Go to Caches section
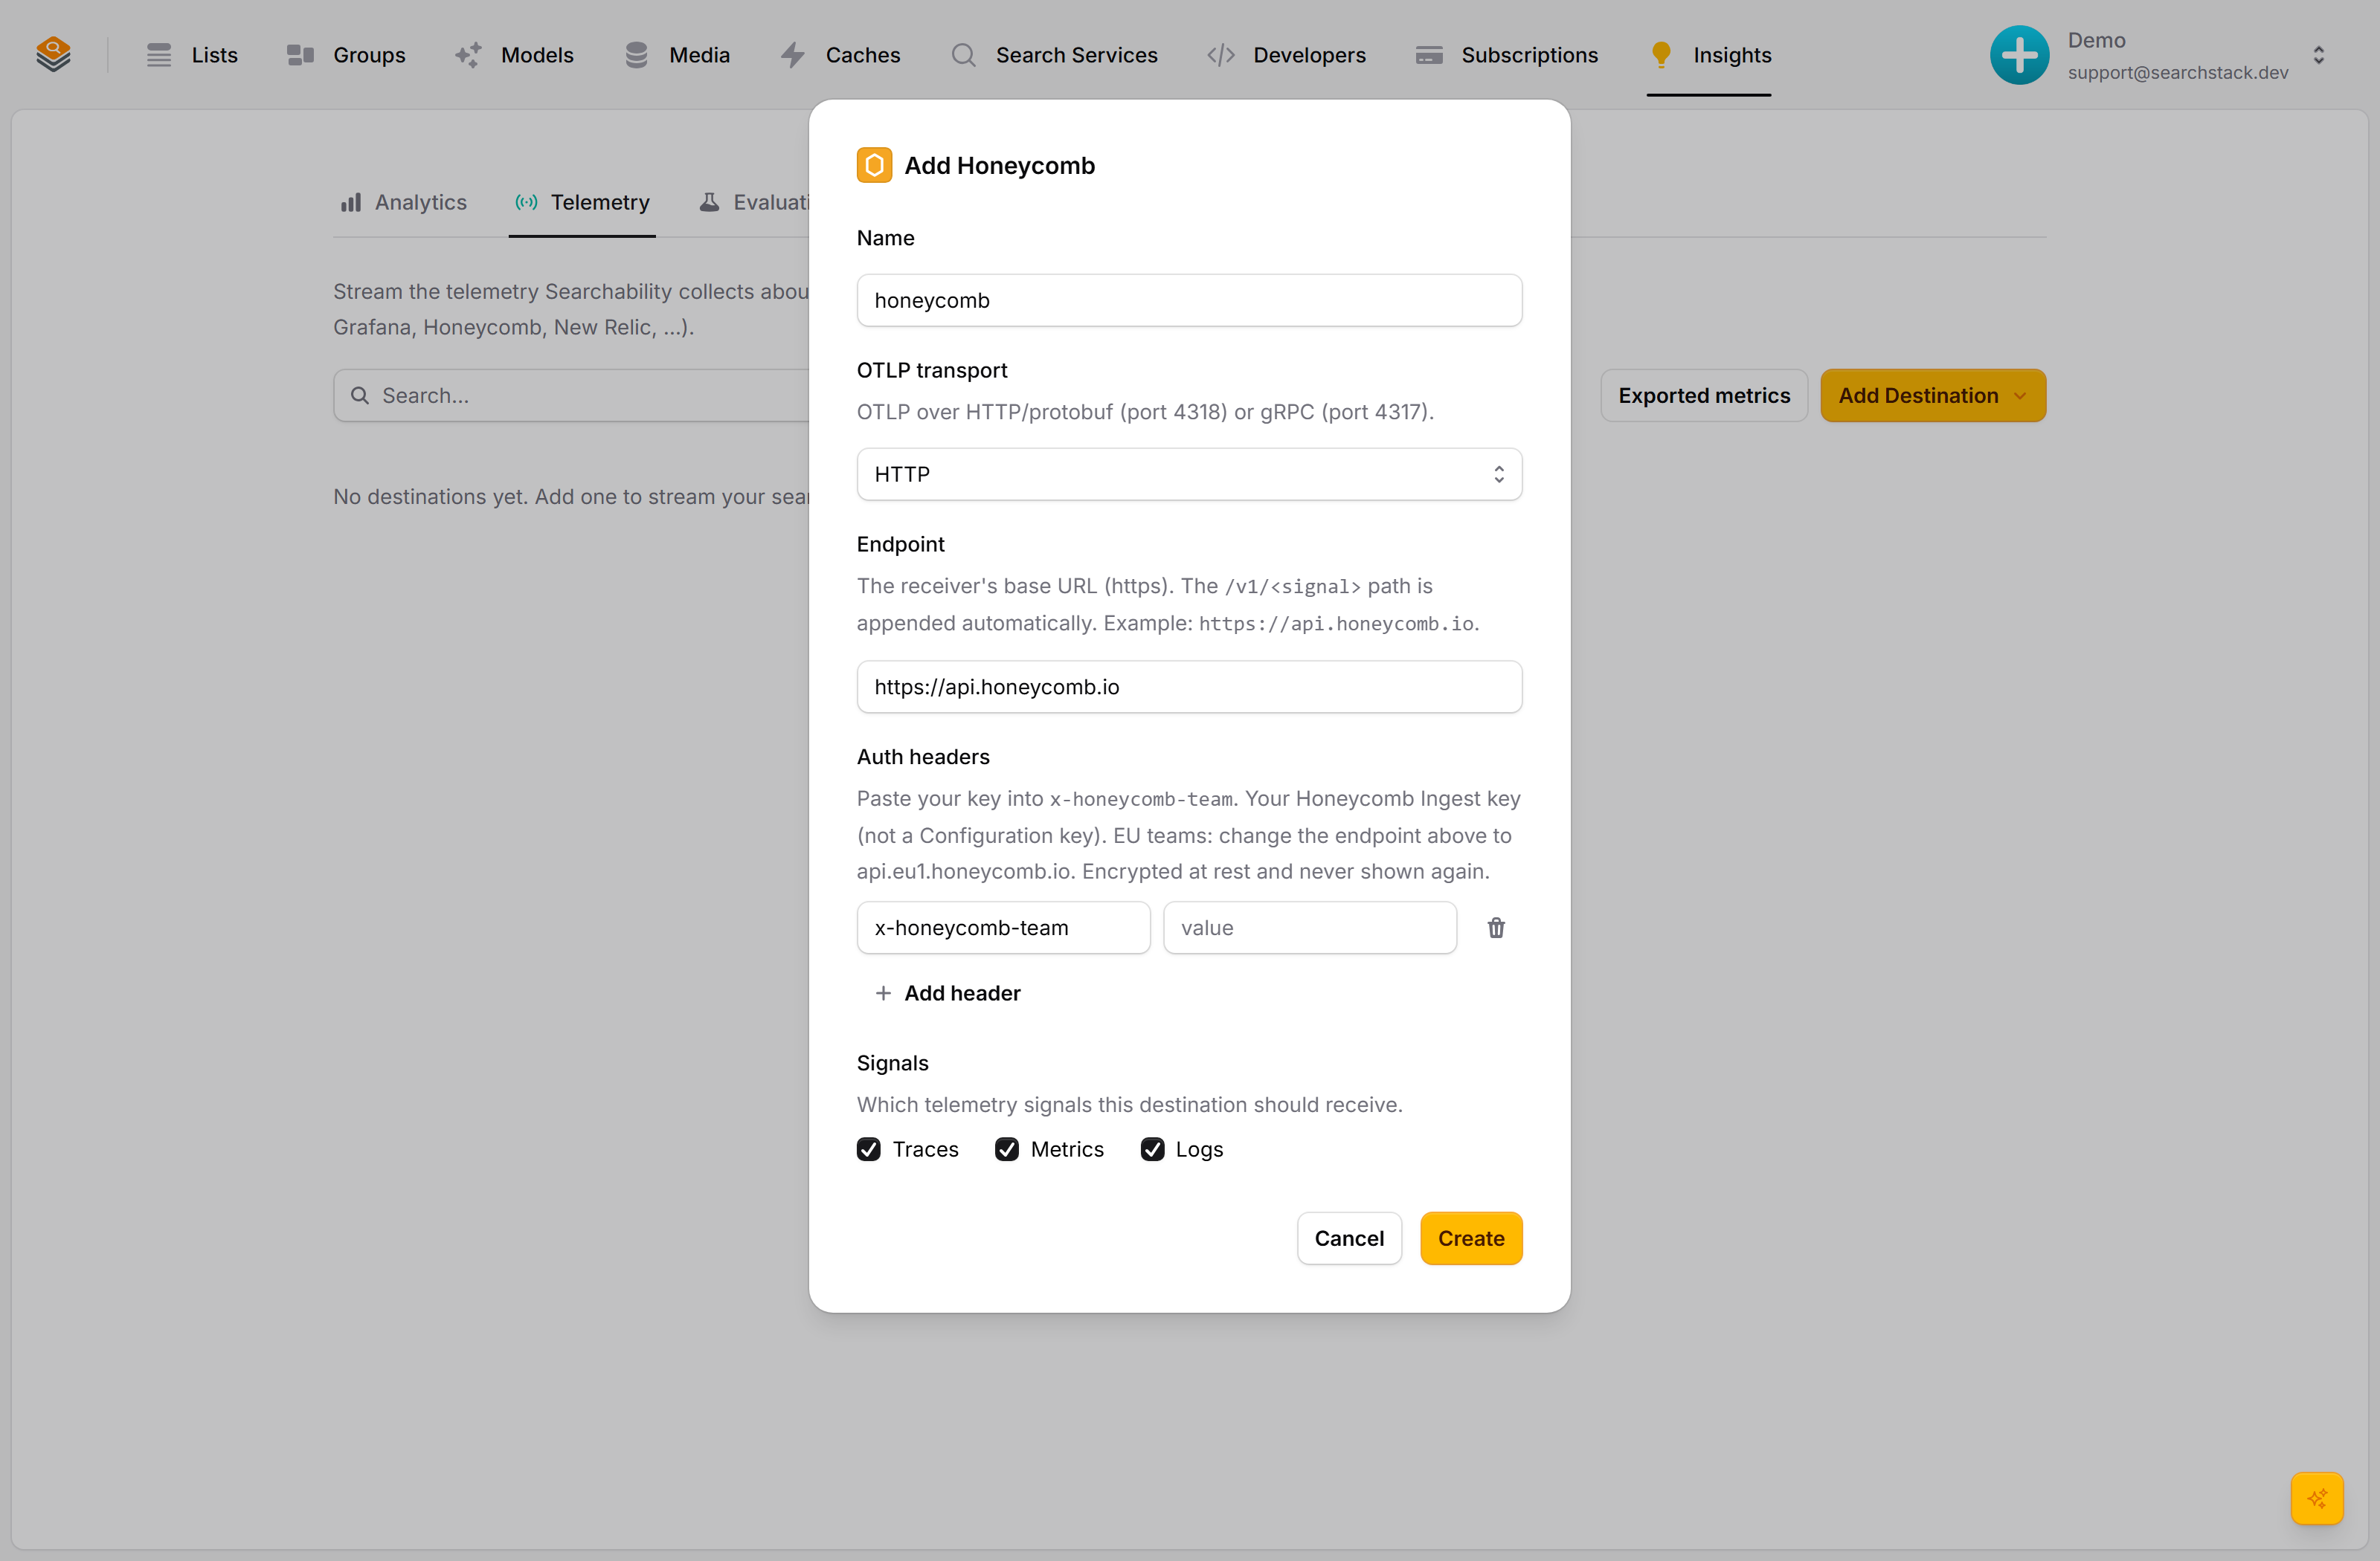The width and height of the screenshot is (2380, 1561). coord(840,55)
